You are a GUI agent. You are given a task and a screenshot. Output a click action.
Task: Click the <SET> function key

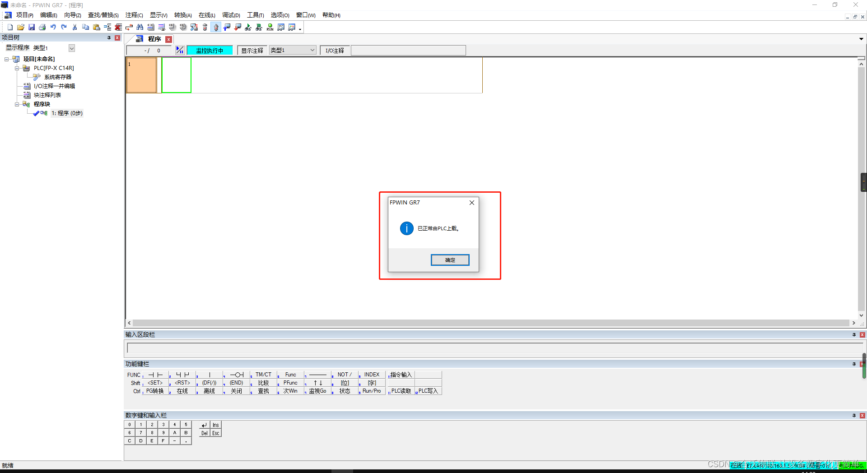(x=155, y=383)
